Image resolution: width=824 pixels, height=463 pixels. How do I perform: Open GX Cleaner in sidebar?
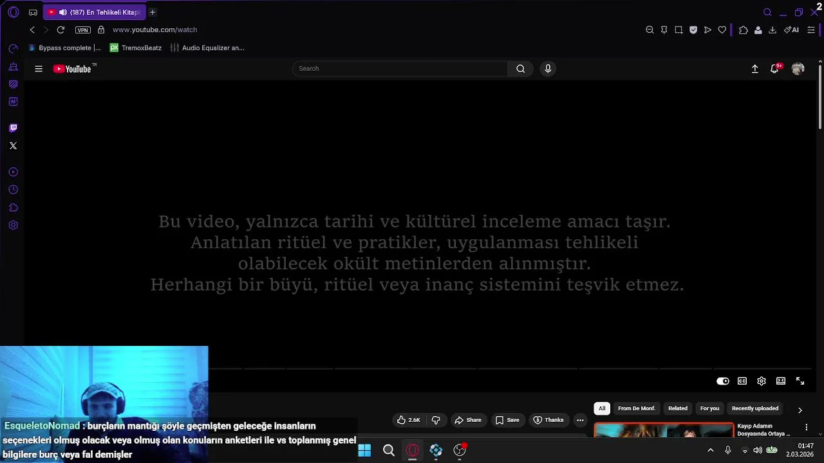point(13,66)
